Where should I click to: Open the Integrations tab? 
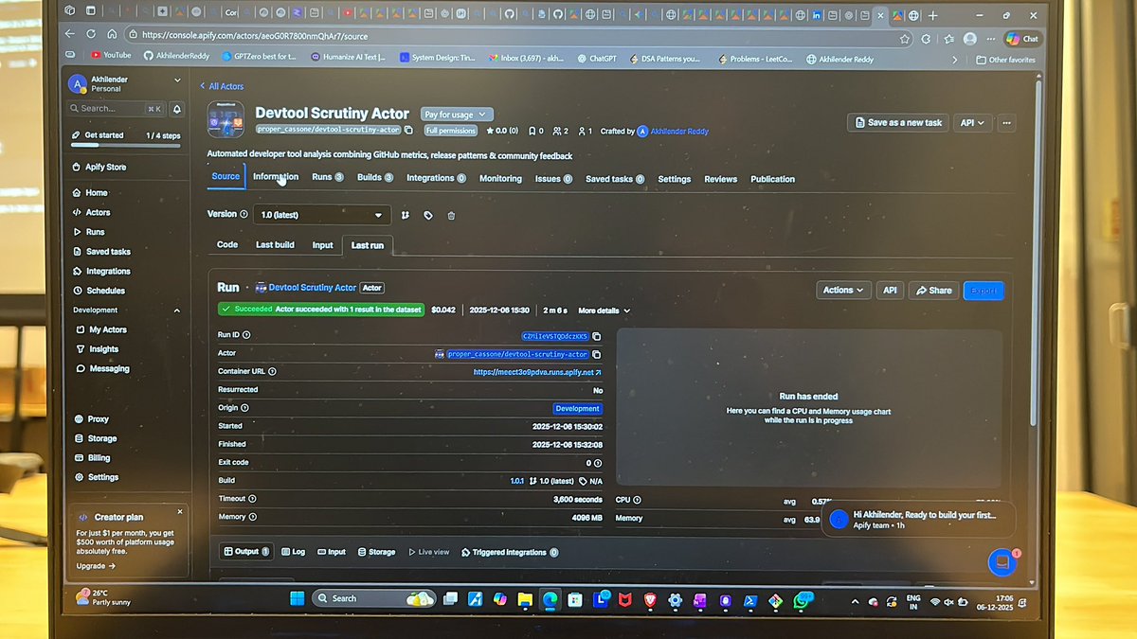[x=436, y=178]
